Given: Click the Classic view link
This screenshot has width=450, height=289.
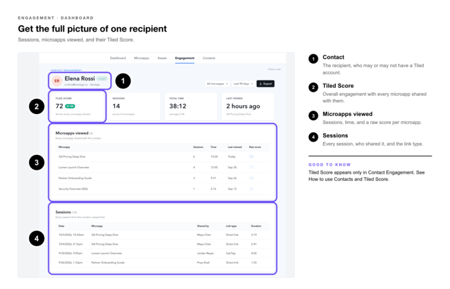Looking at the screenshot, I should [274, 69].
